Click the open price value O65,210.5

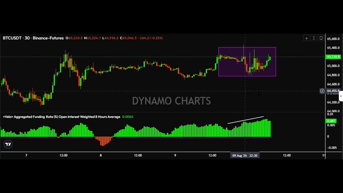74,38
